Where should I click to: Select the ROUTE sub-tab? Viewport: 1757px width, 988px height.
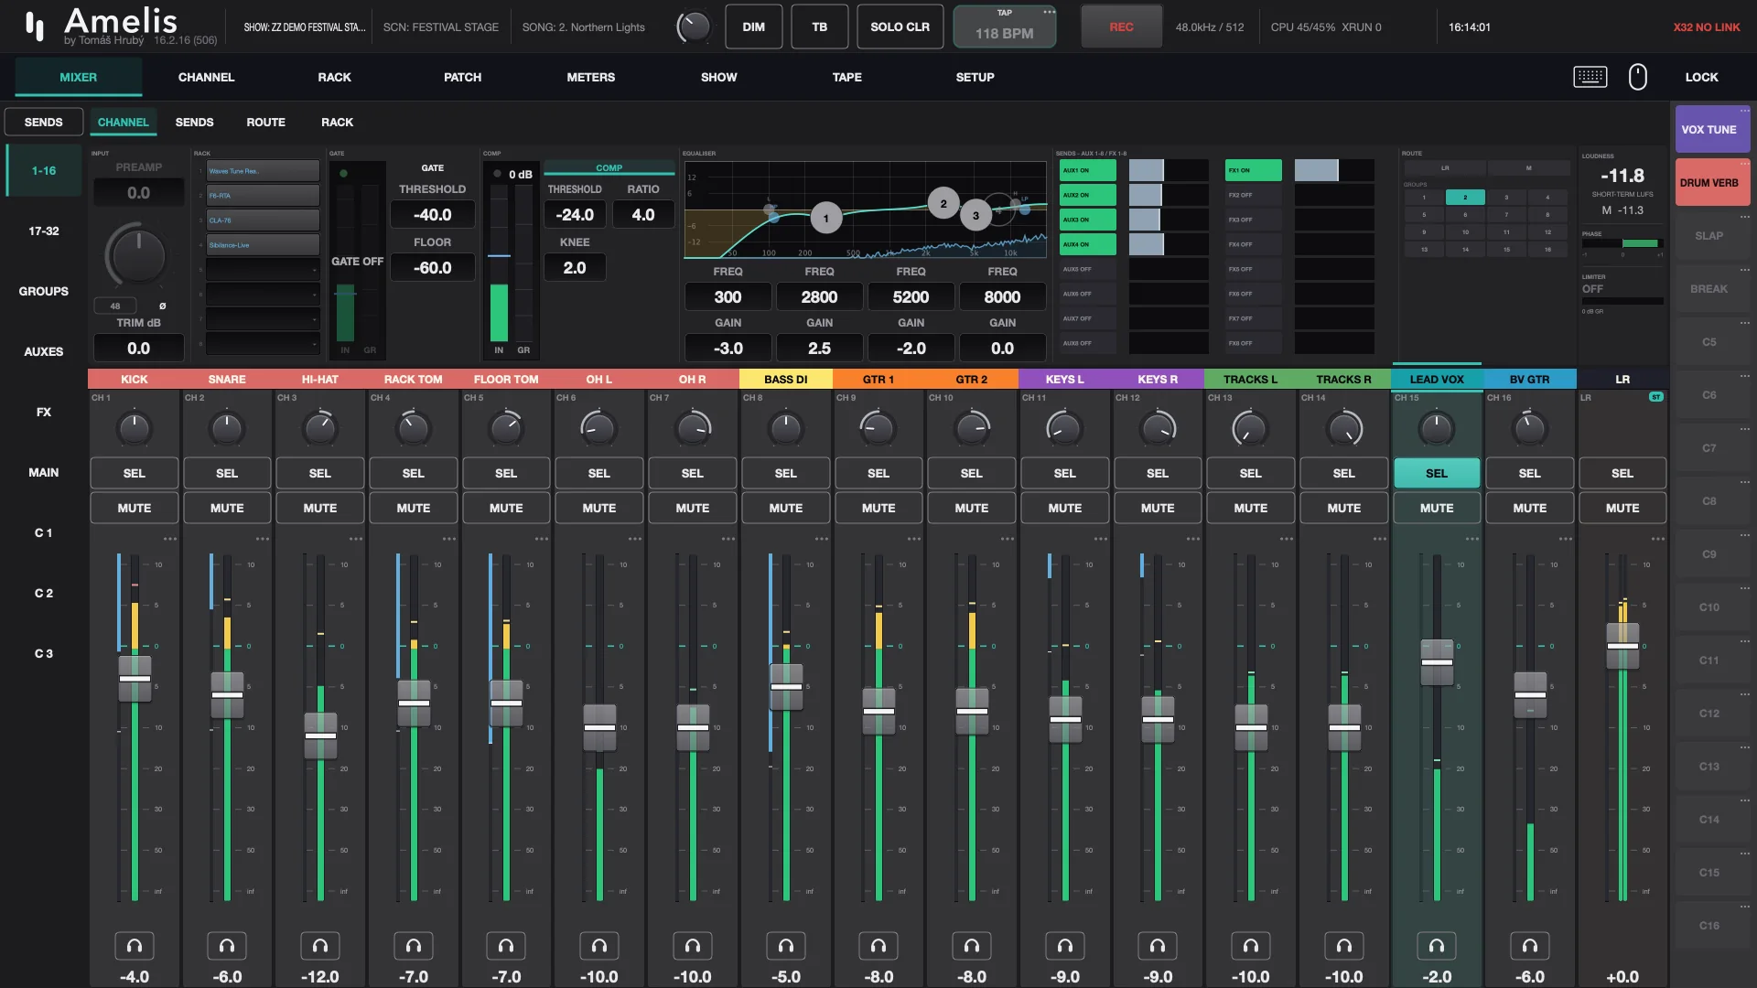[265, 122]
